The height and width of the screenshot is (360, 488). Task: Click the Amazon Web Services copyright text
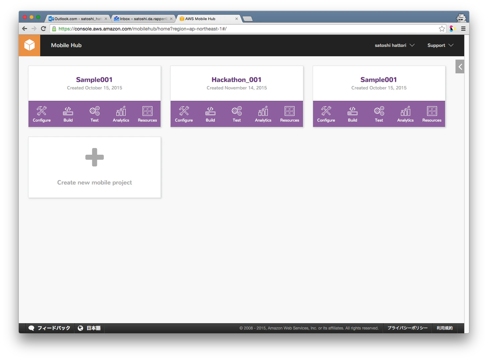pos(309,328)
